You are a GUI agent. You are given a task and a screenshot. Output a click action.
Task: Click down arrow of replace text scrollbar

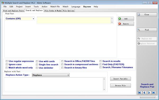coord(104,89)
